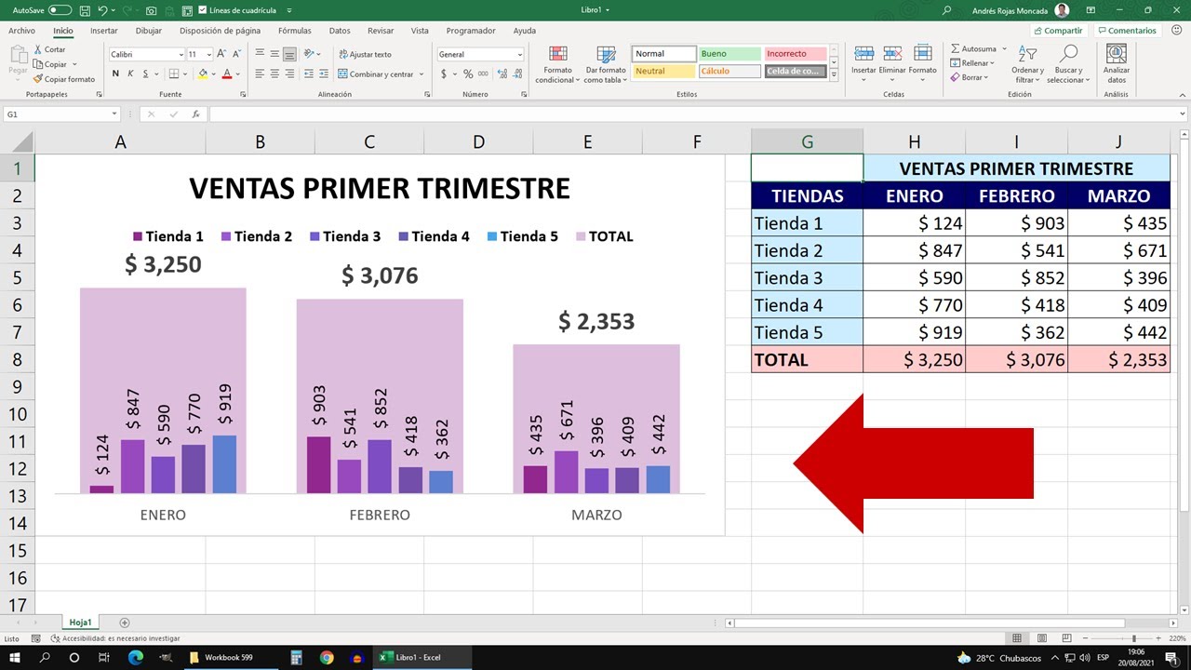Expand the Autosuma dropdown arrow
The image size is (1191, 670).
(1005, 49)
